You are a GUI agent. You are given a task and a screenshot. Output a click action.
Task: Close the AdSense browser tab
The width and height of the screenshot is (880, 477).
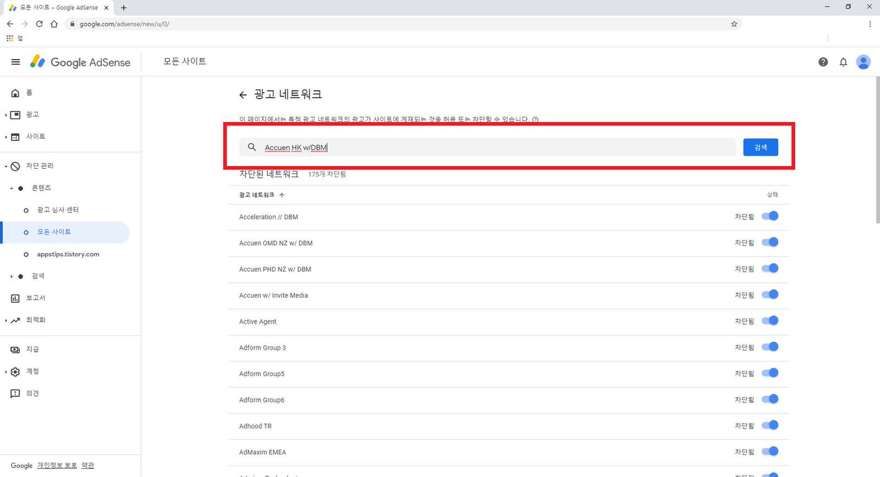106,8
